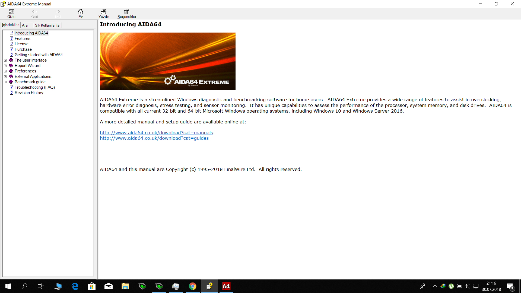521x293 pixels.
Task: Open the aida64 manuals download link
Action: point(156,133)
